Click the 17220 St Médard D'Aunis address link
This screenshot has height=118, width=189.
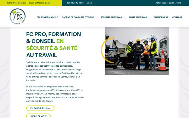40,3
